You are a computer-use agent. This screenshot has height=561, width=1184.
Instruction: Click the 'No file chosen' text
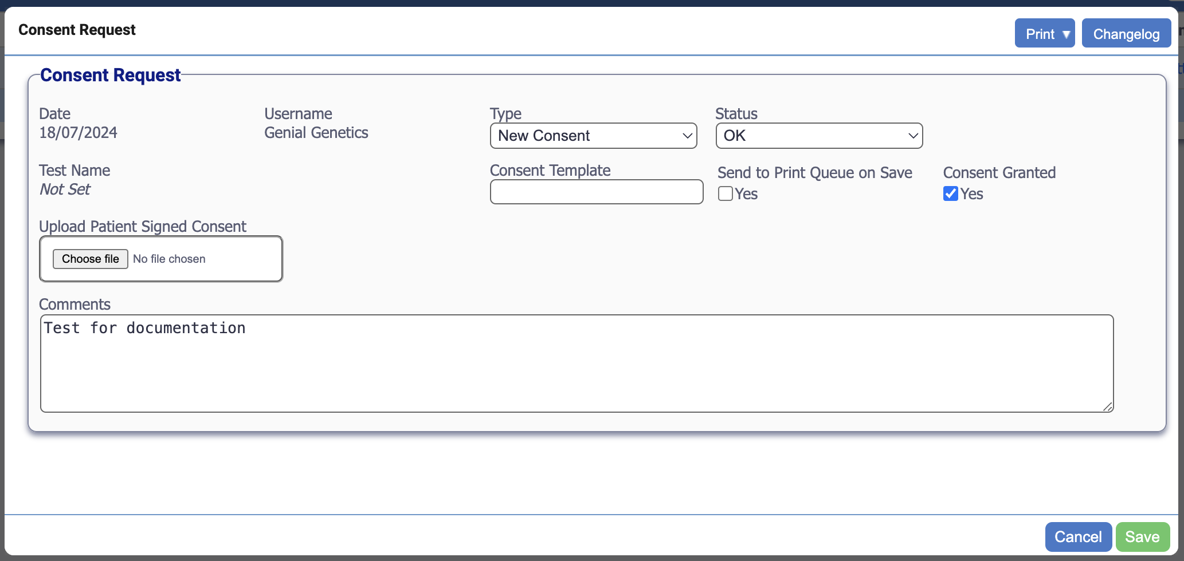click(x=169, y=259)
